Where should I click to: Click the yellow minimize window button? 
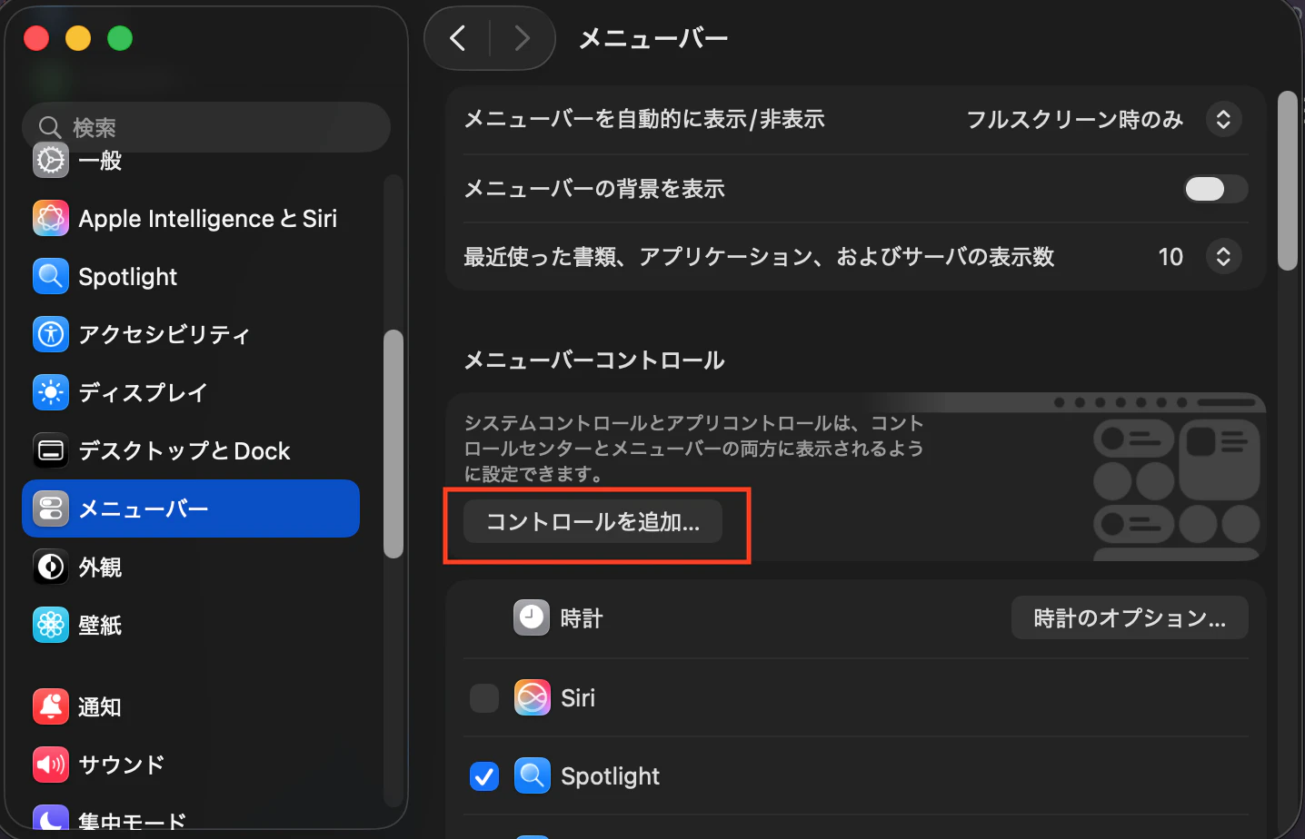(78, 38)
